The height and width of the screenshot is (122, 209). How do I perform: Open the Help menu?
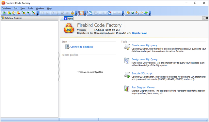pos(49,8)
